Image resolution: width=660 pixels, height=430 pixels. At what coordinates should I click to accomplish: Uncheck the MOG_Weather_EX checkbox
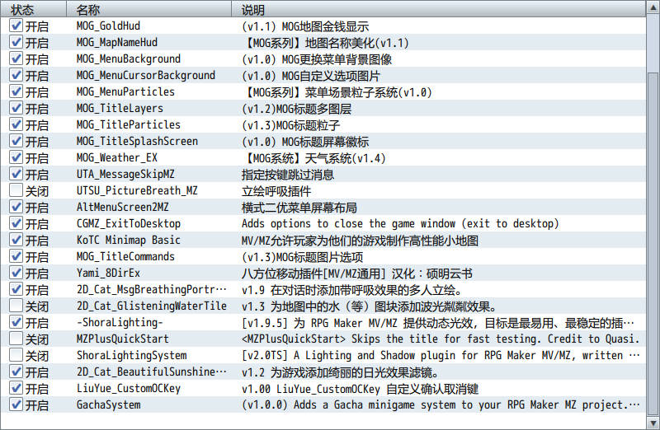point(16,157)
